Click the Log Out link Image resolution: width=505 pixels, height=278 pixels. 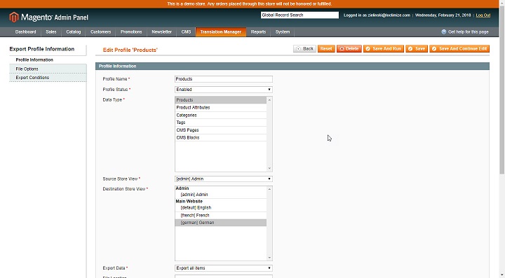(483, 15)
